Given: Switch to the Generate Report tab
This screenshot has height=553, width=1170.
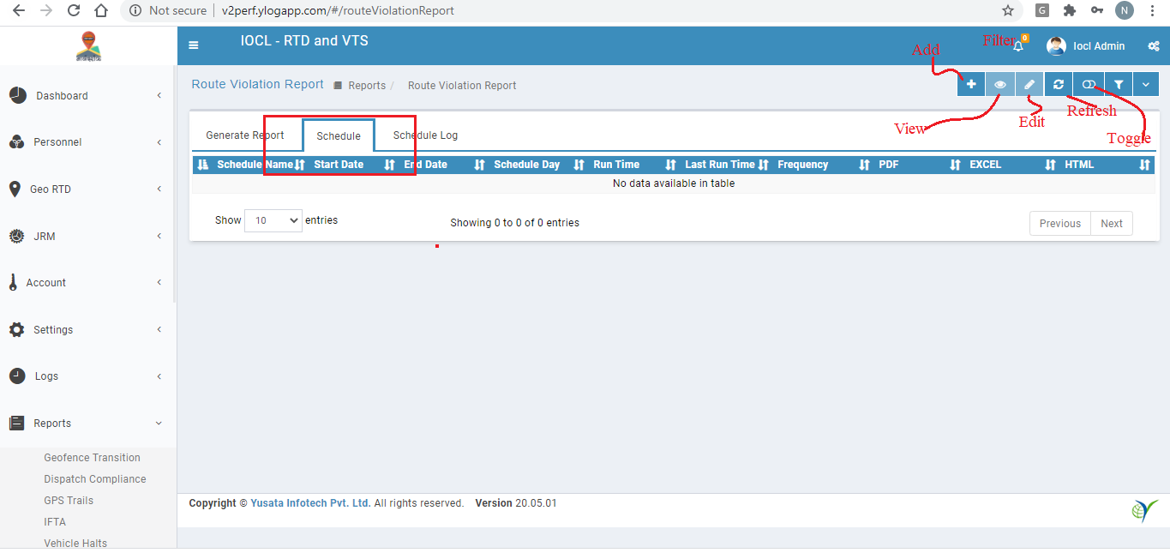Looking at the screenshot, I should [x=245, y=135].
